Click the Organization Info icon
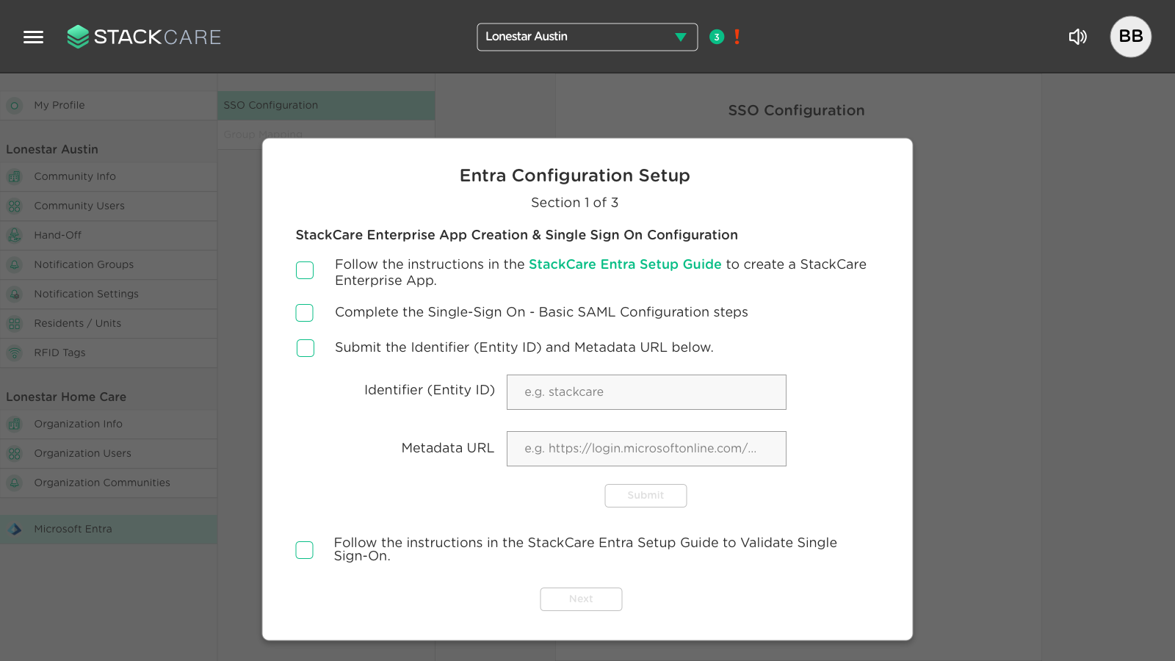The width and height of the screenshot is (1175, 661). click(x=15, y=425)
